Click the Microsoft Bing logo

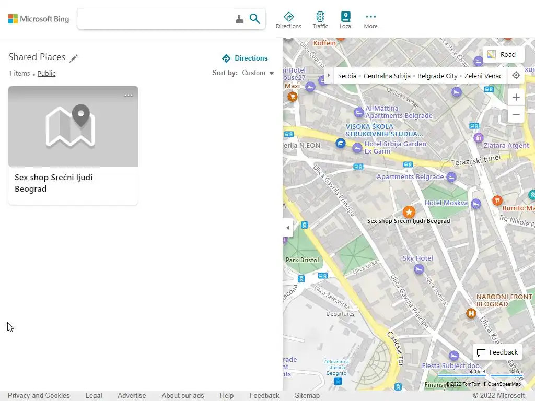click(x=39, y=19)
